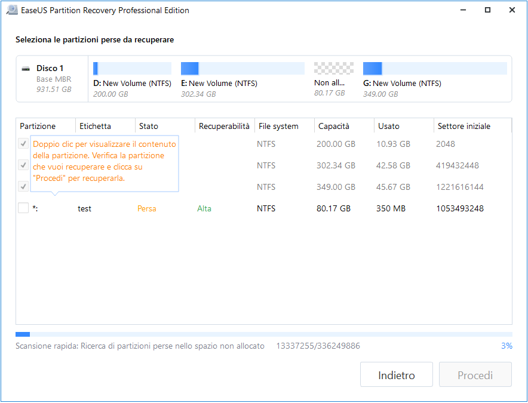The image size is (528, 403).
Task: Toggle checkbox of the row with start sector 419432448
Action: (23, 165)
